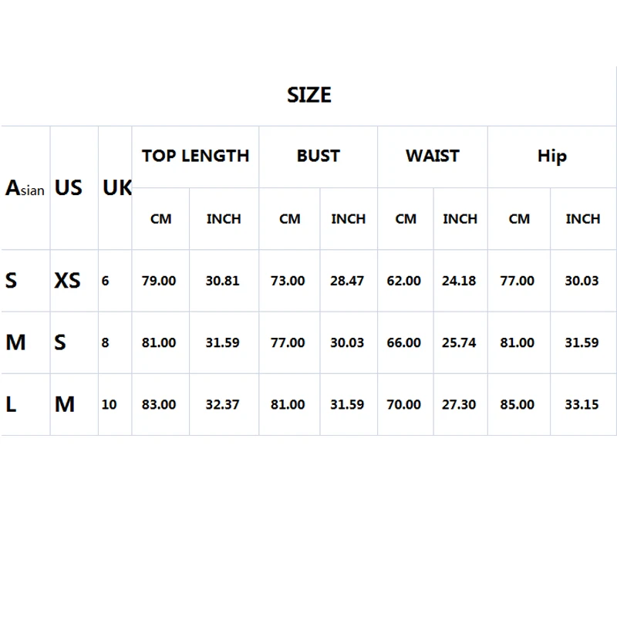
Task: Click the WAIST column header
Action: pyautogui.click(x=433, y=156)
